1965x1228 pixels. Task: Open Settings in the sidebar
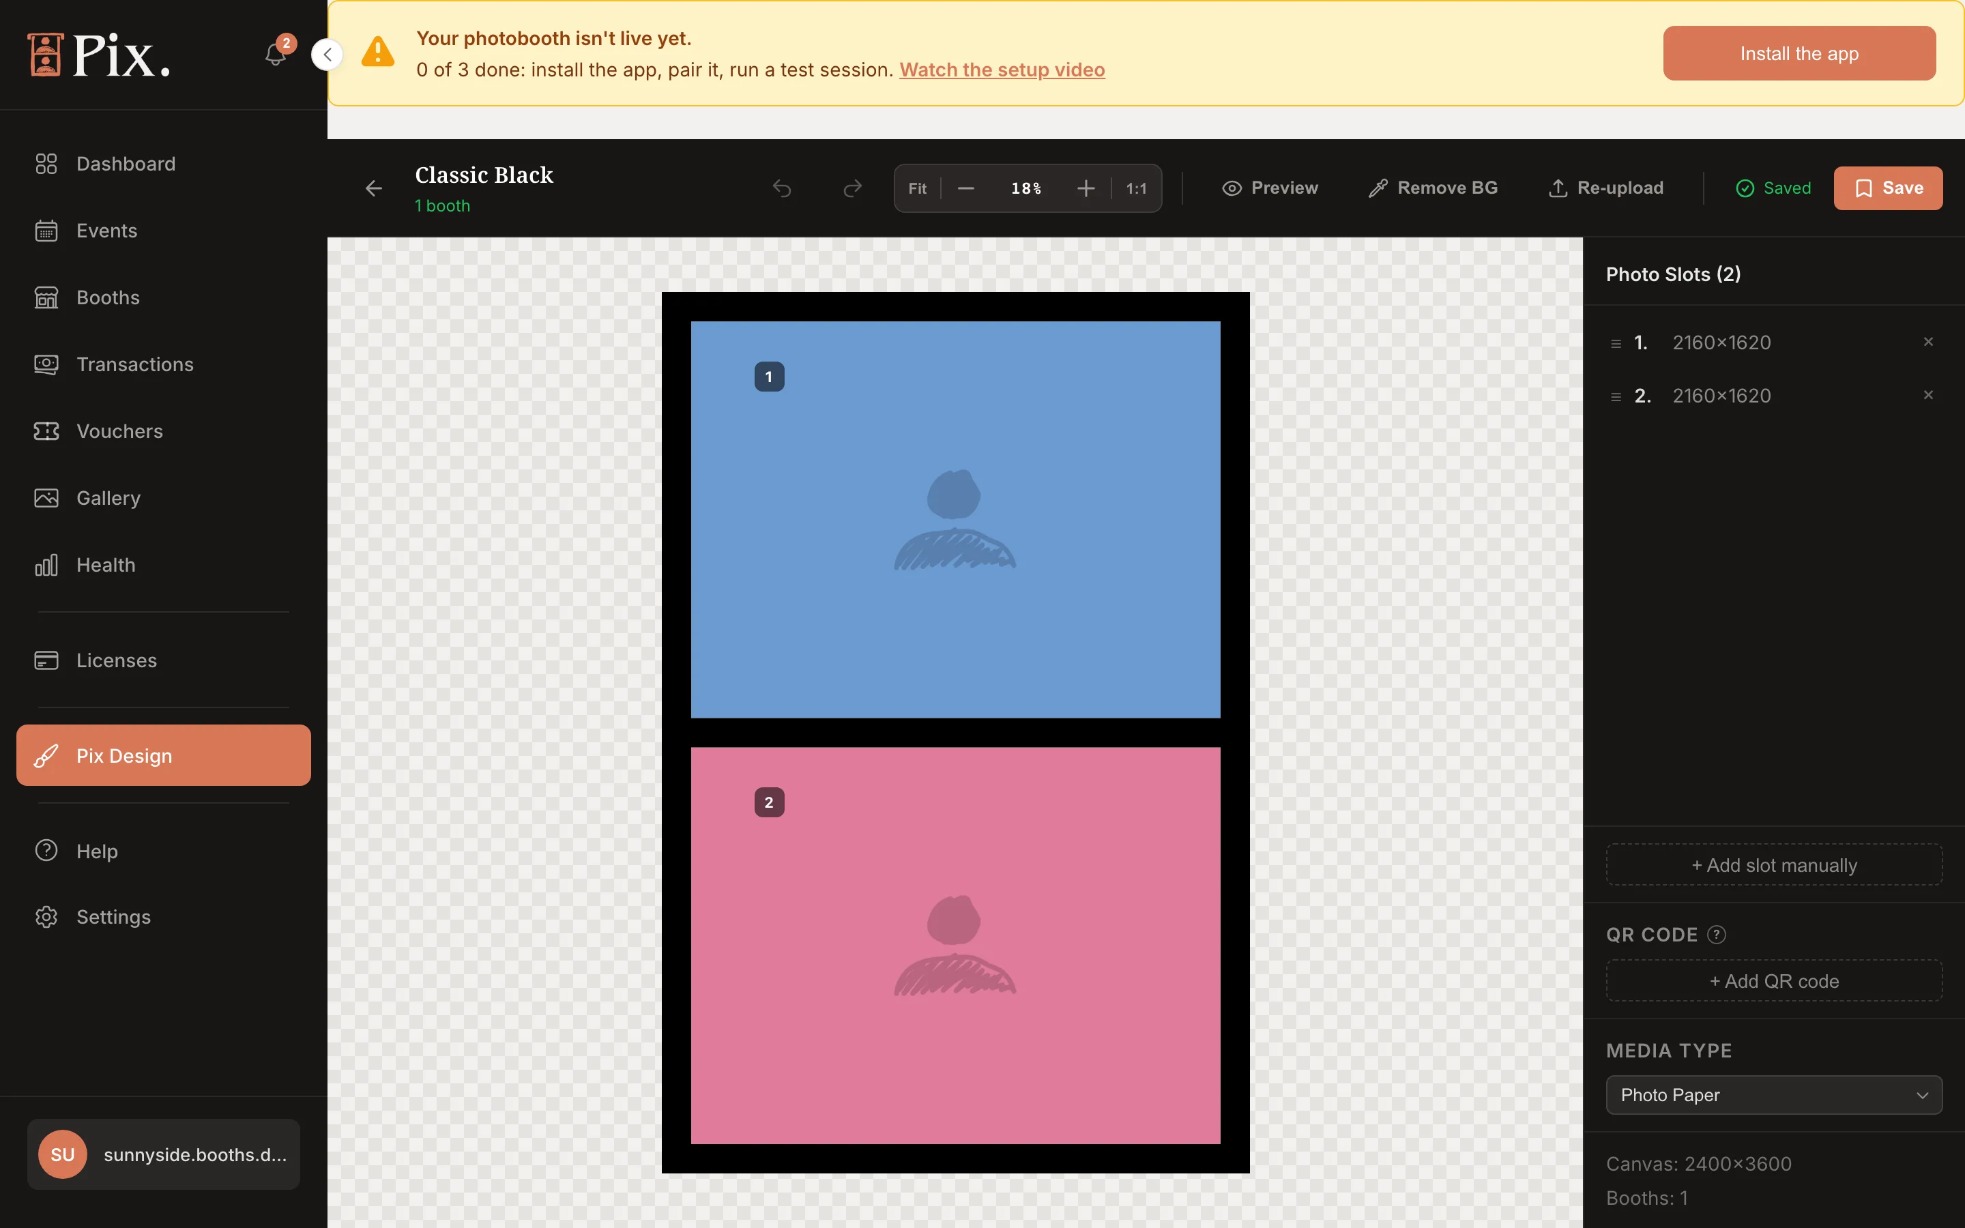(163, 917)
